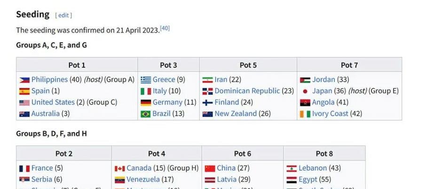
Task: Open citation reference 40
Action: click(x=165, y=28)
